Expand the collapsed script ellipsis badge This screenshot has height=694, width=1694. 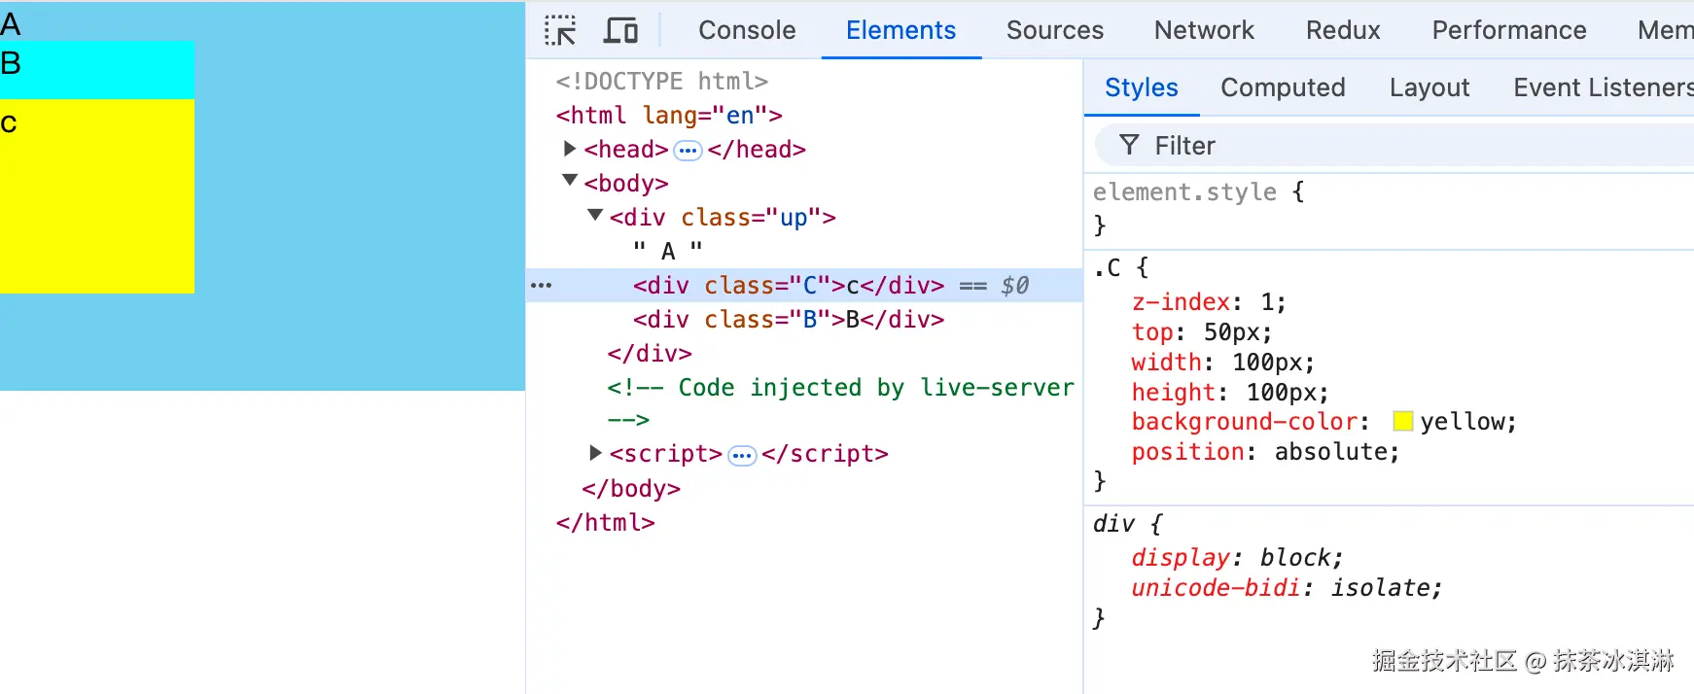point(742,455)
